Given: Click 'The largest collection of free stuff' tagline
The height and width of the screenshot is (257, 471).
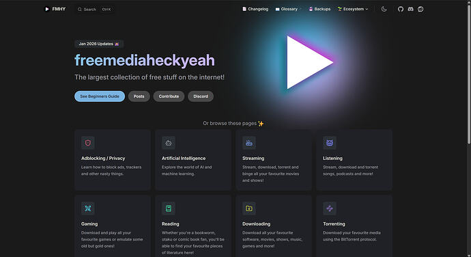Looking at the screenshot, I should coord(149,77).
